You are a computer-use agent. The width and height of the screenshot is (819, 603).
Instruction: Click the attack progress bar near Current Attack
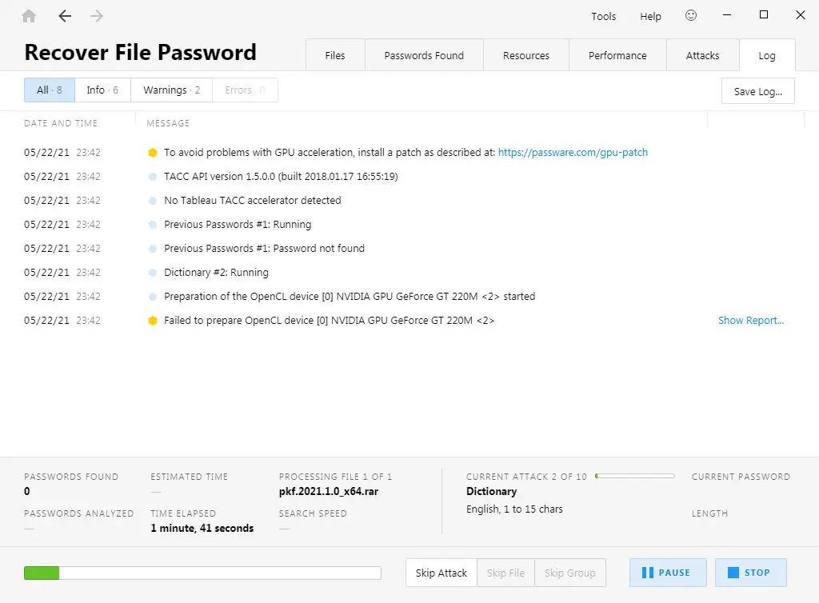tap(636, 476)
